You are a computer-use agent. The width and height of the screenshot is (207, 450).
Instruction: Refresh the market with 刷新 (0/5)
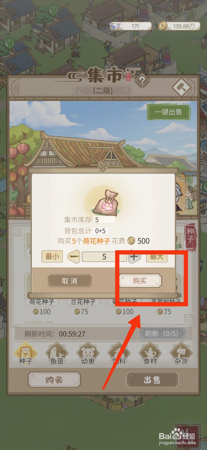coord(162,334)
